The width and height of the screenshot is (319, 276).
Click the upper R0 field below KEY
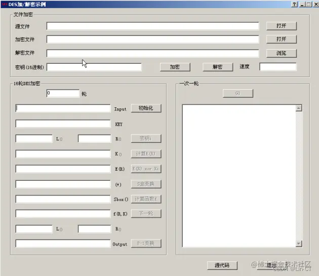[94, 139]
